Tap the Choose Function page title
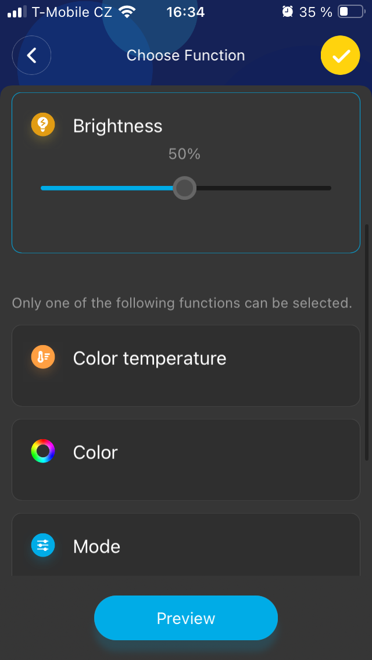 pos(186,56)
